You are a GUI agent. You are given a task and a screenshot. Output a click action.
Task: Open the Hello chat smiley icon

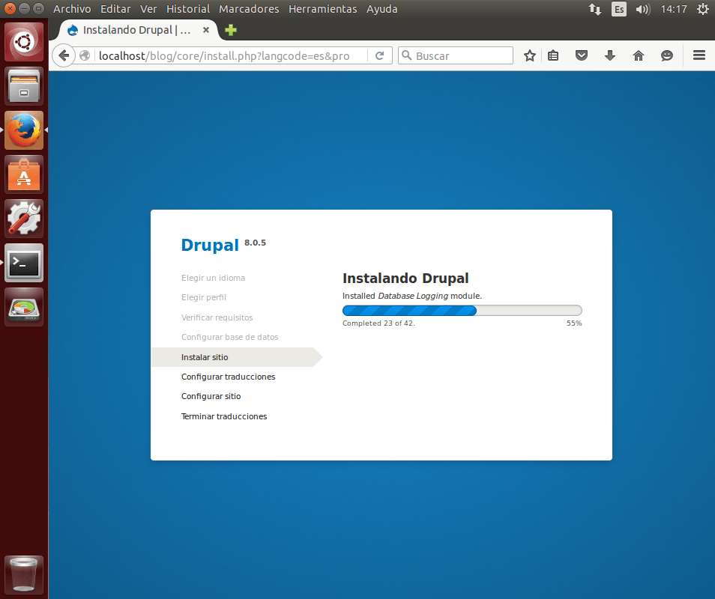coord(667,56)
